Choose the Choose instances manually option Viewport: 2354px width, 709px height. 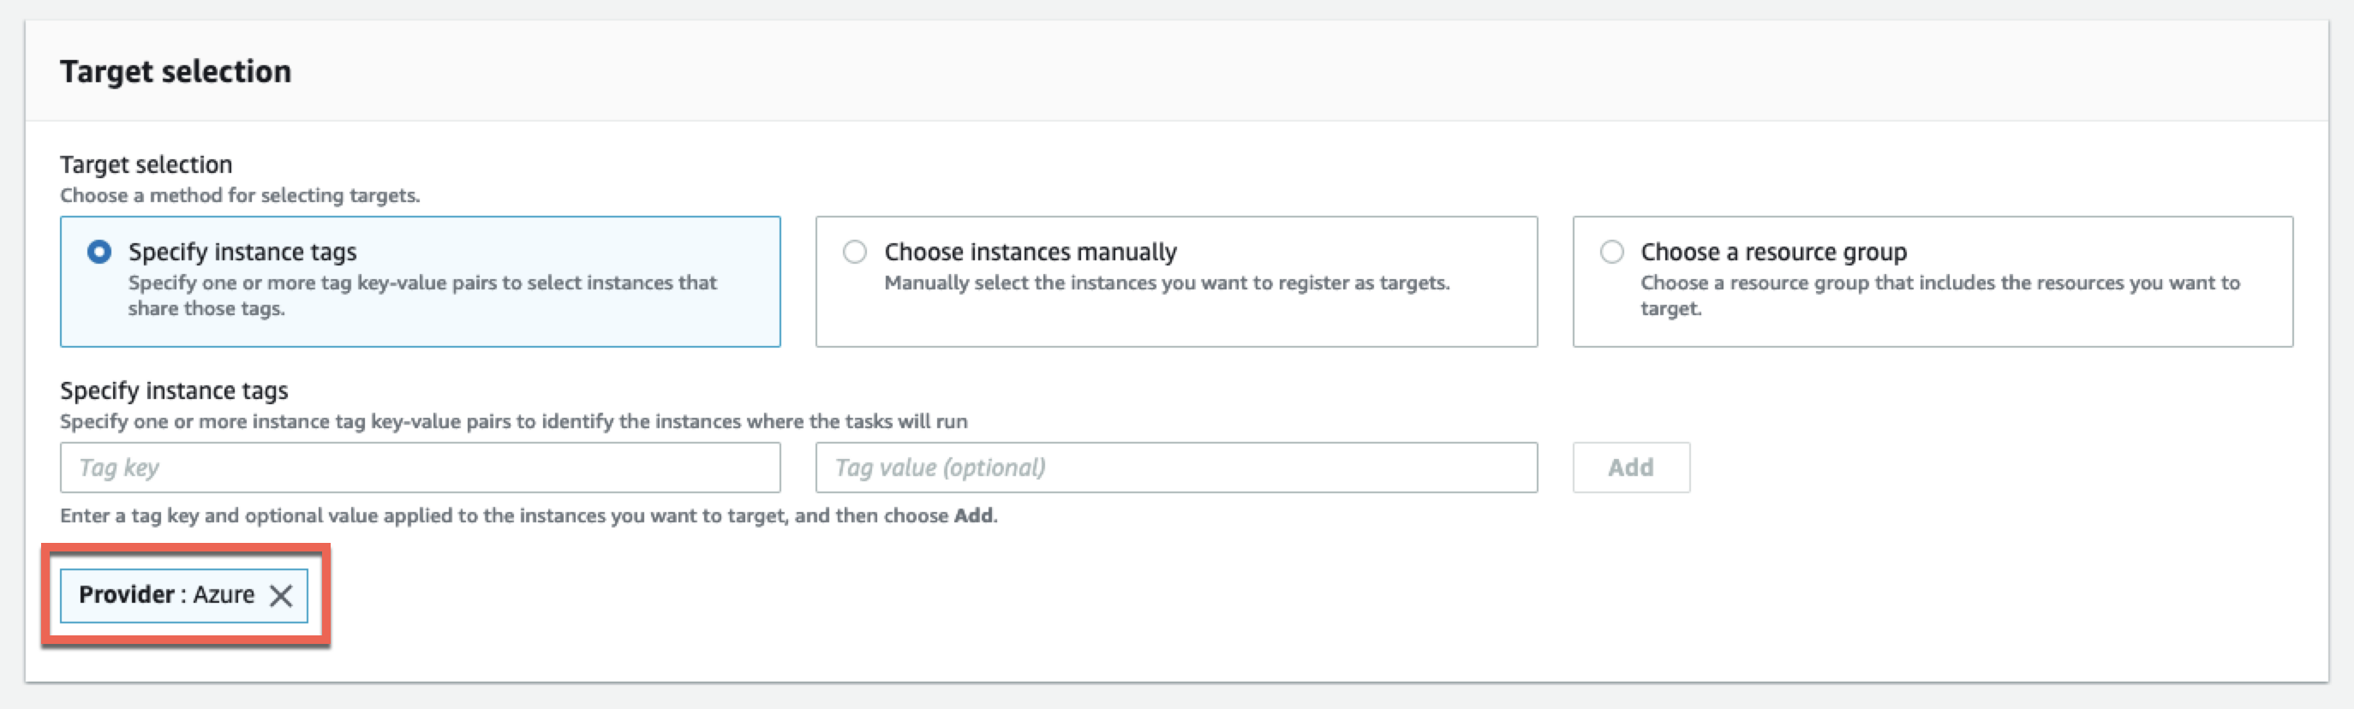pos(855,250)
